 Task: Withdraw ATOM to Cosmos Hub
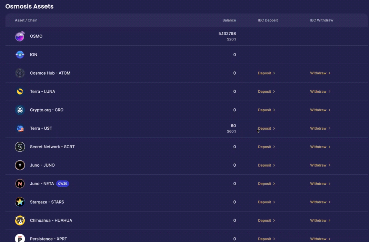pyautogui.click(x=320, y=73)
